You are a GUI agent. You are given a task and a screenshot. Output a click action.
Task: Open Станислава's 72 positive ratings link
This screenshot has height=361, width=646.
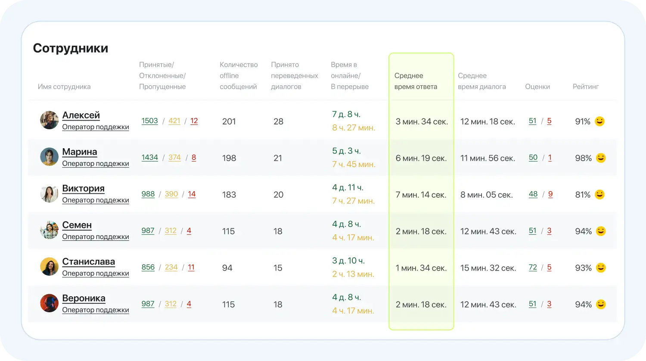[533, 268]
